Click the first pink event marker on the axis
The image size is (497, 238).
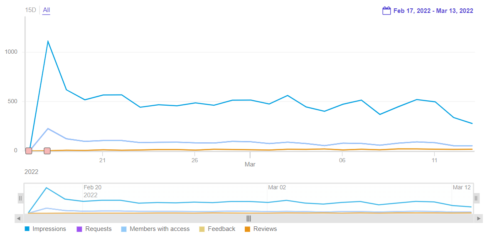point(29,151)
